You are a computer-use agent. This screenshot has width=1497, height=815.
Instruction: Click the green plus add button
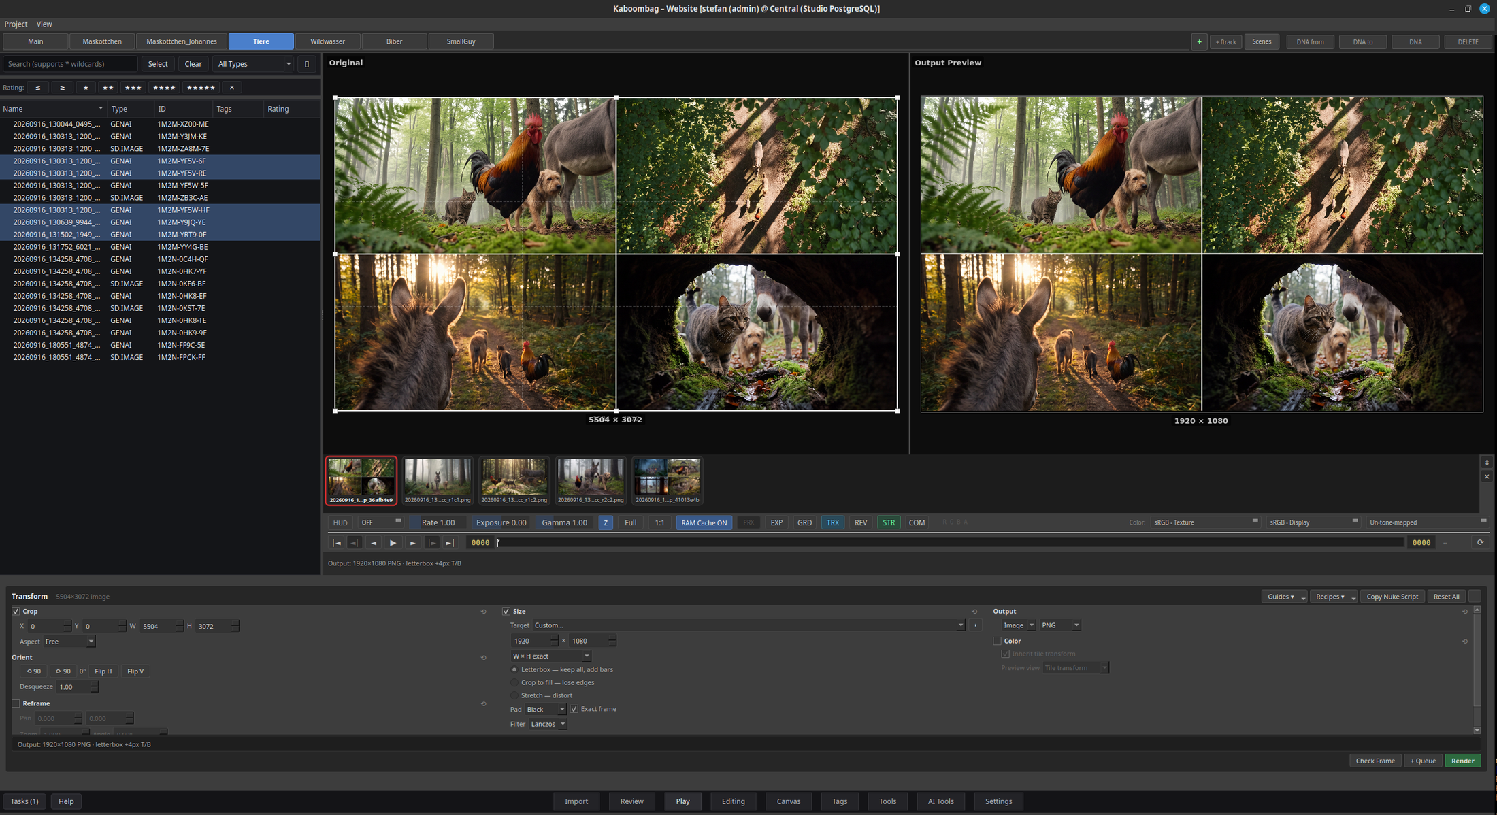[1199, 41]
